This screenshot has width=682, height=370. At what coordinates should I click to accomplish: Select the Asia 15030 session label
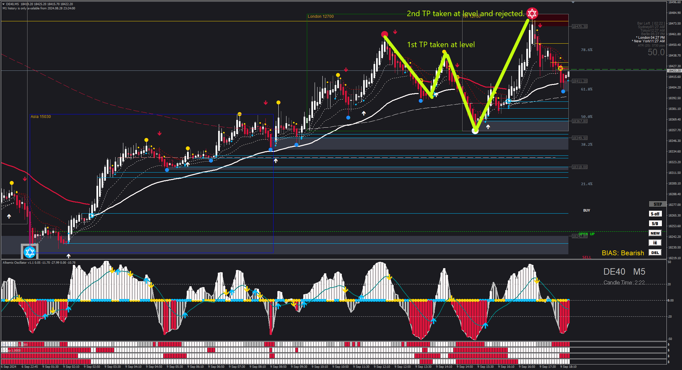[x=40, y=117]
